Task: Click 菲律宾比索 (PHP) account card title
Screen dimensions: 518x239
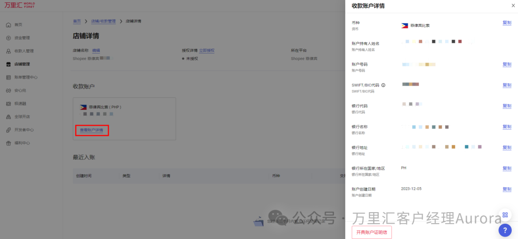Action: (x=105, y=108)
